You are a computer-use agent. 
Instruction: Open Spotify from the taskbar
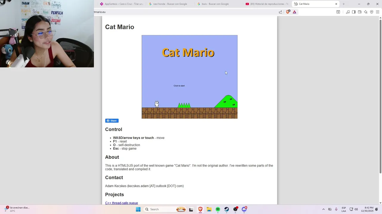(218, 209)
